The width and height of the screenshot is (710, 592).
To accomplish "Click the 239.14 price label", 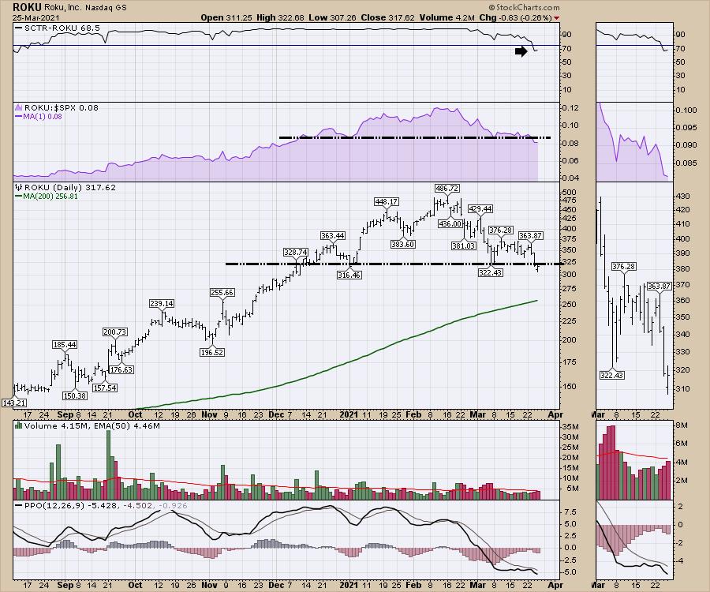I will click(162, 303).
